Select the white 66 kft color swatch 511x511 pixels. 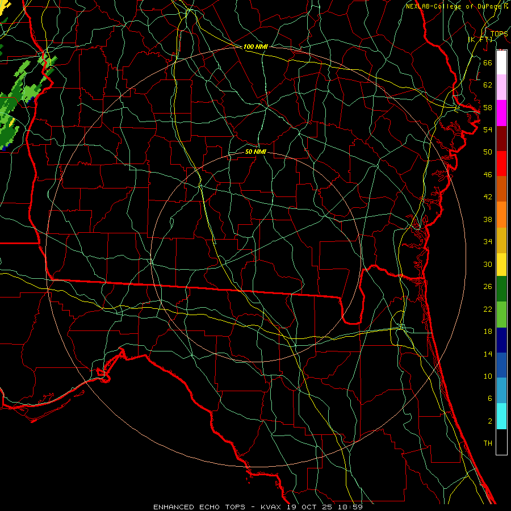point(501,62)
